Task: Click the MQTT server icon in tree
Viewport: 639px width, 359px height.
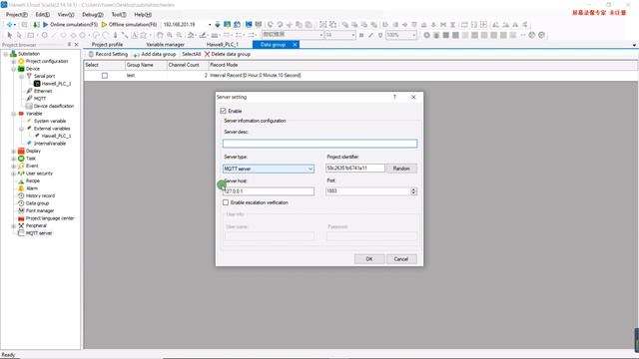Action: pos(21,233)
